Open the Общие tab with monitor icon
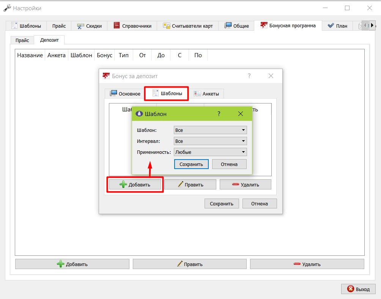Image resolution: width=381 pixels, height=299 pixels. 236,26
